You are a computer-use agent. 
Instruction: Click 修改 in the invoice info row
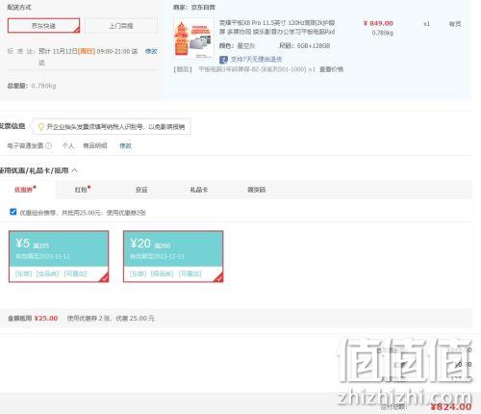[x=125, y=145]
